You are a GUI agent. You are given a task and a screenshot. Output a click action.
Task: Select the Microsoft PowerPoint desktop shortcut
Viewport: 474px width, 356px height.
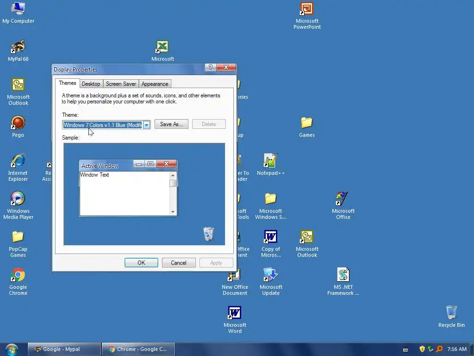(307, 15)
